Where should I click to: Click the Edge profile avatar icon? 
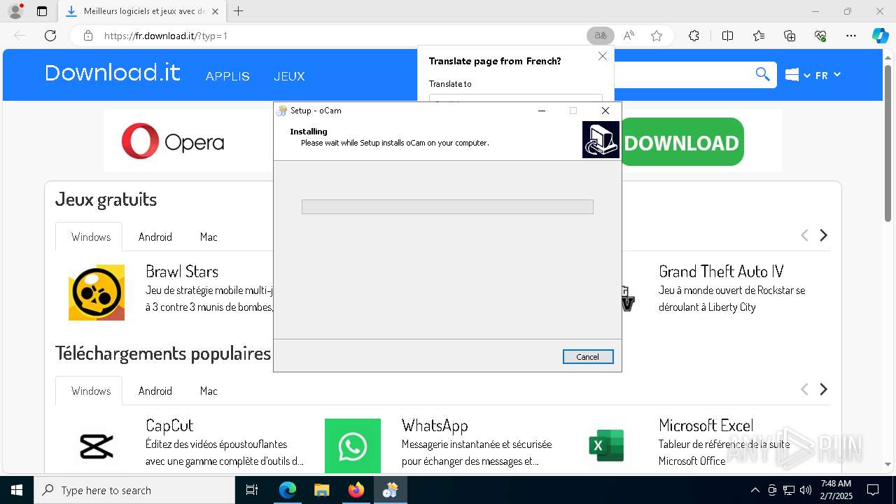coord(15,11)
